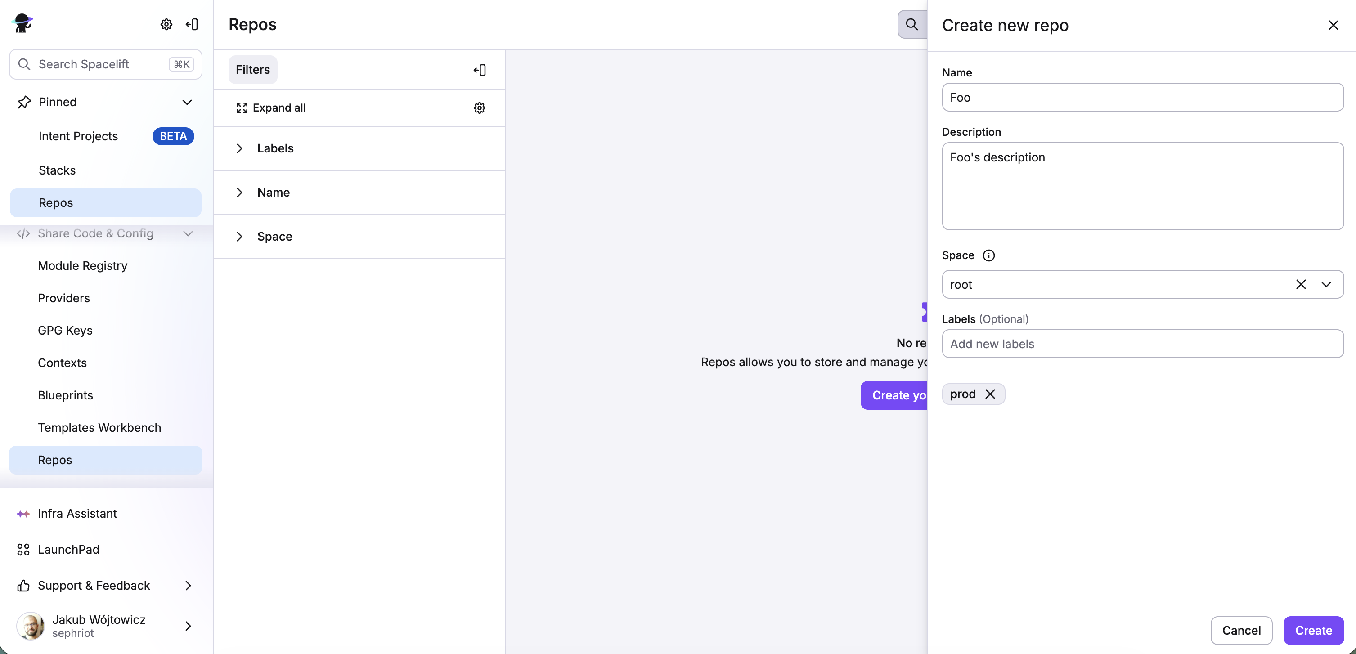Open LaunchPad from the sidebar
Screen dimensions: 1356x654
pos(67,549)
